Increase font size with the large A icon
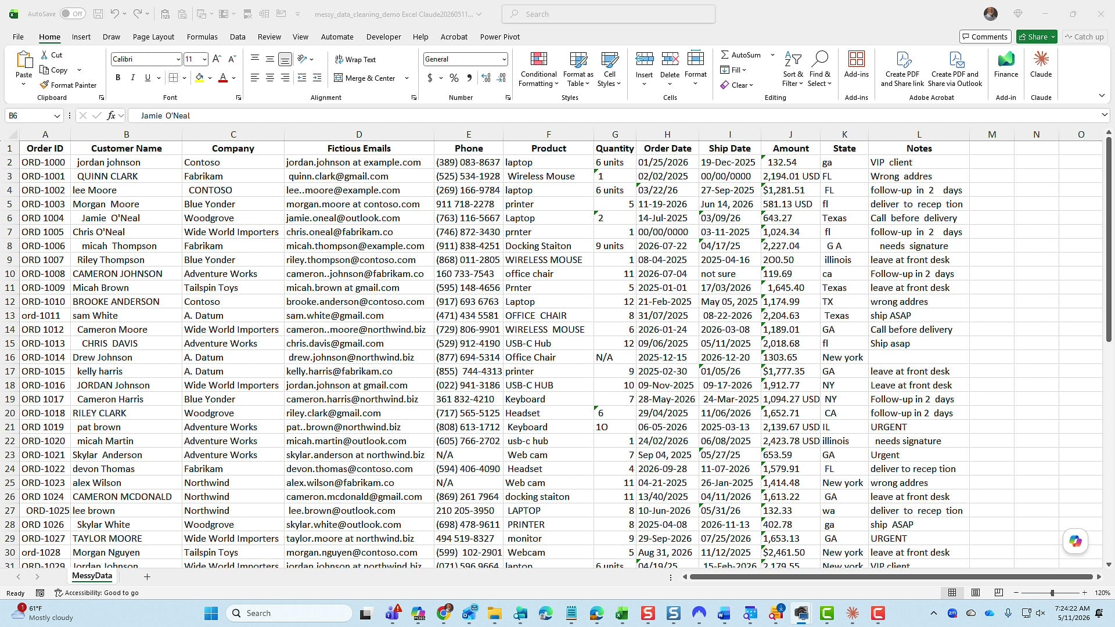This screenshot has width=1115, height=627. [x=217, y=59]
